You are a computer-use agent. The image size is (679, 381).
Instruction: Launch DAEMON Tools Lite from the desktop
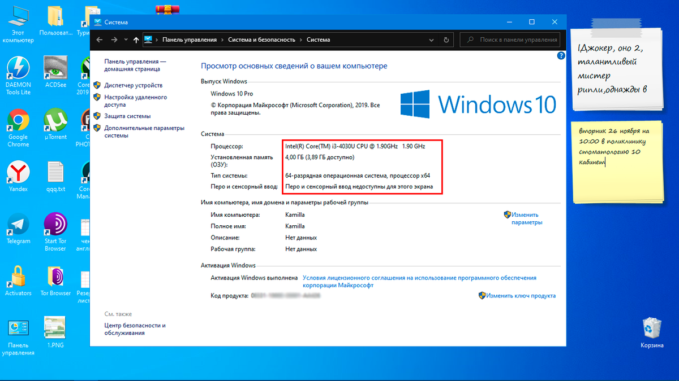(18, 75)
